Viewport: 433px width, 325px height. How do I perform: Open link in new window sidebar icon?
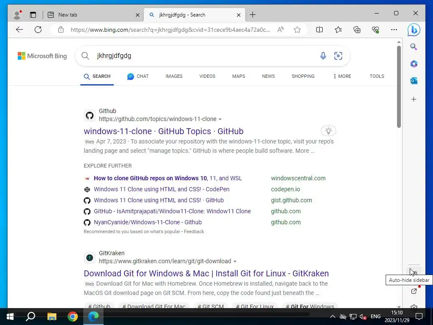(414, 291)
